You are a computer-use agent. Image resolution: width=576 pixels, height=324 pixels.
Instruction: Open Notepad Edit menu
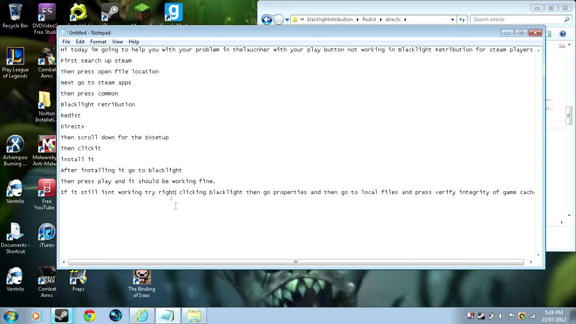pos(80,41)
